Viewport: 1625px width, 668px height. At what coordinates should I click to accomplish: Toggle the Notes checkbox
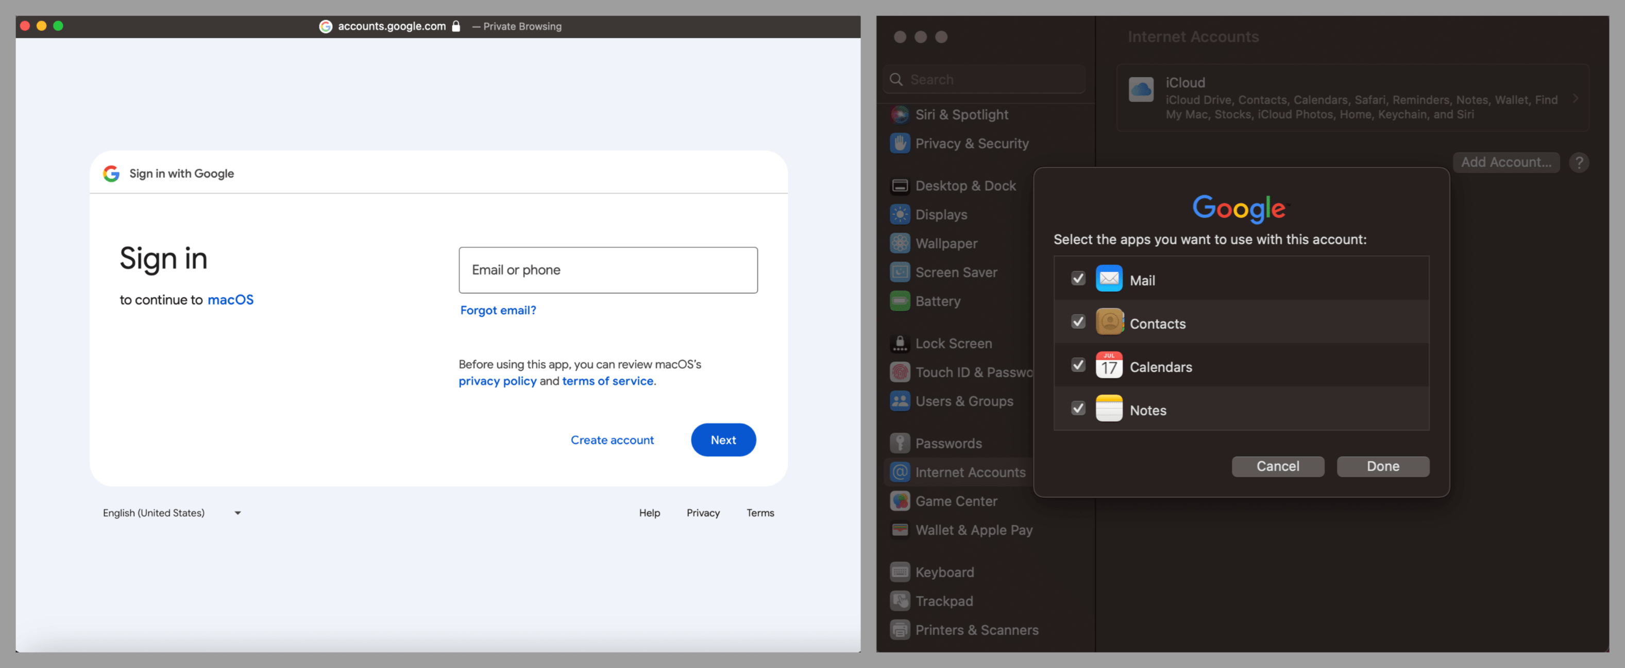1078,409
